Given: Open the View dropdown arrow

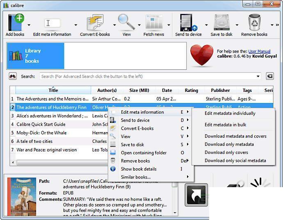Looking at the screenshot, I should tap(139, 25).
